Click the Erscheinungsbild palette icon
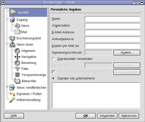This screenshot has height=122, width=145. click(12, 38)
